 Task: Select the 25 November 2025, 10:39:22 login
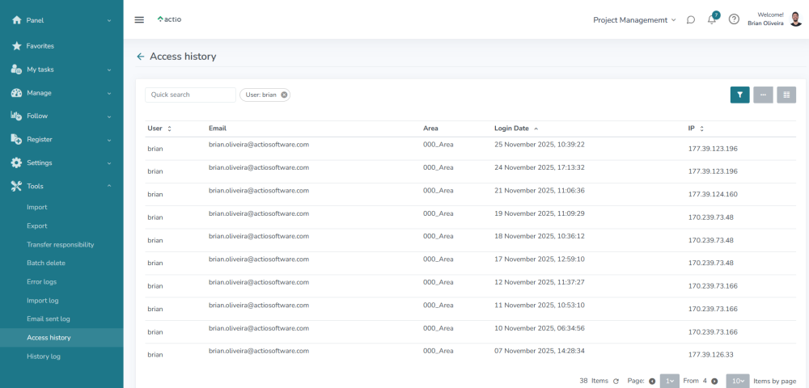[x=539, y=144]
